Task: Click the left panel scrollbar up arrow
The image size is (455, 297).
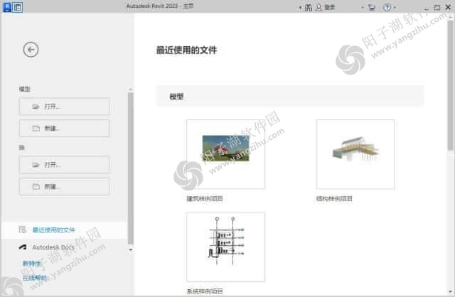Action: click(131, 89)
